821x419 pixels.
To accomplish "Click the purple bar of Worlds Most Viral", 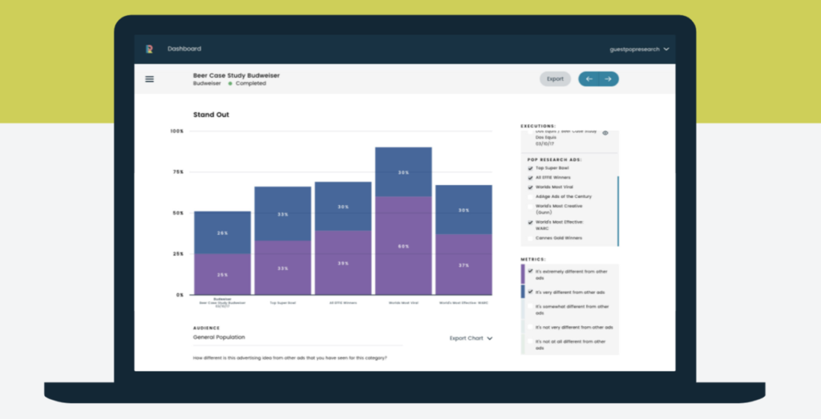I will (403, 245).
